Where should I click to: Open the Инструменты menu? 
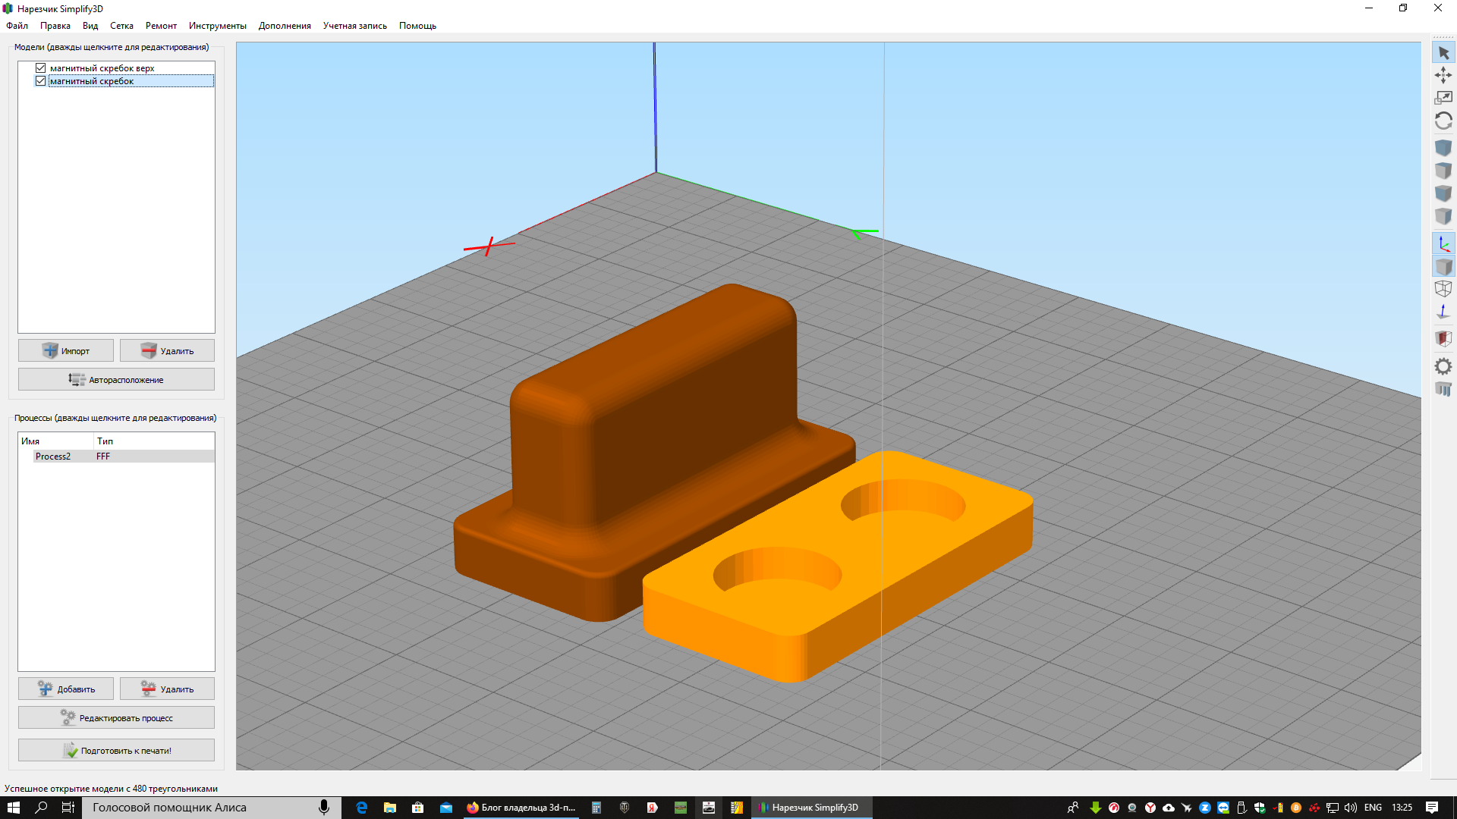(x=218, y=26)
